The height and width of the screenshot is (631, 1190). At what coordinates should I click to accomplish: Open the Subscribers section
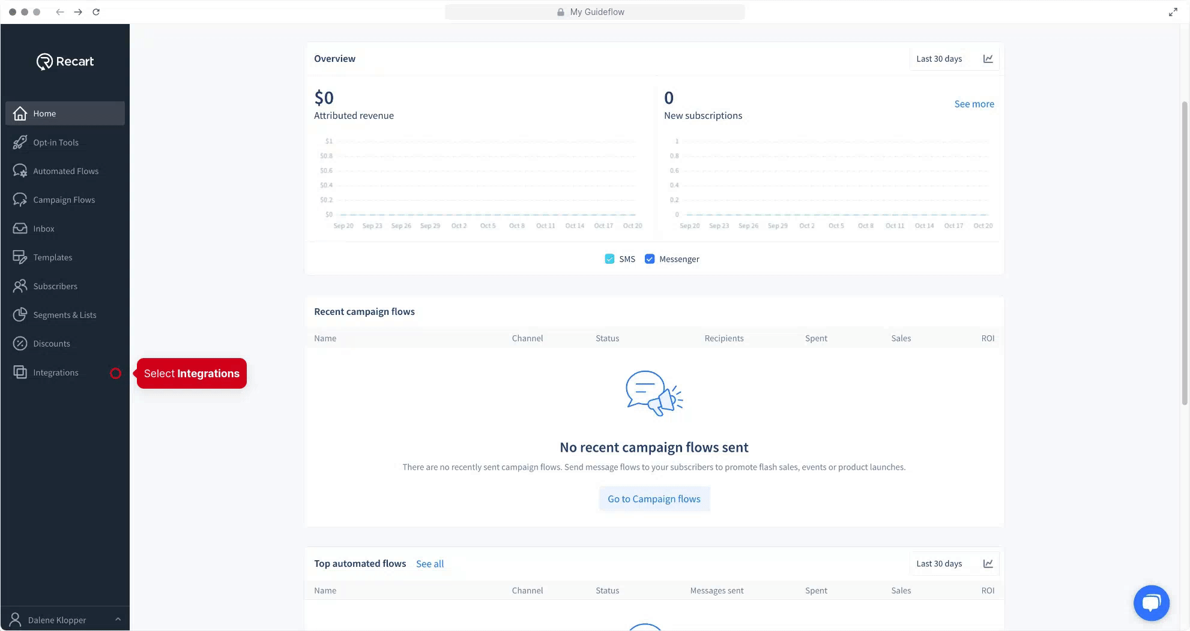pyautogui.click(x=55, y=286)
